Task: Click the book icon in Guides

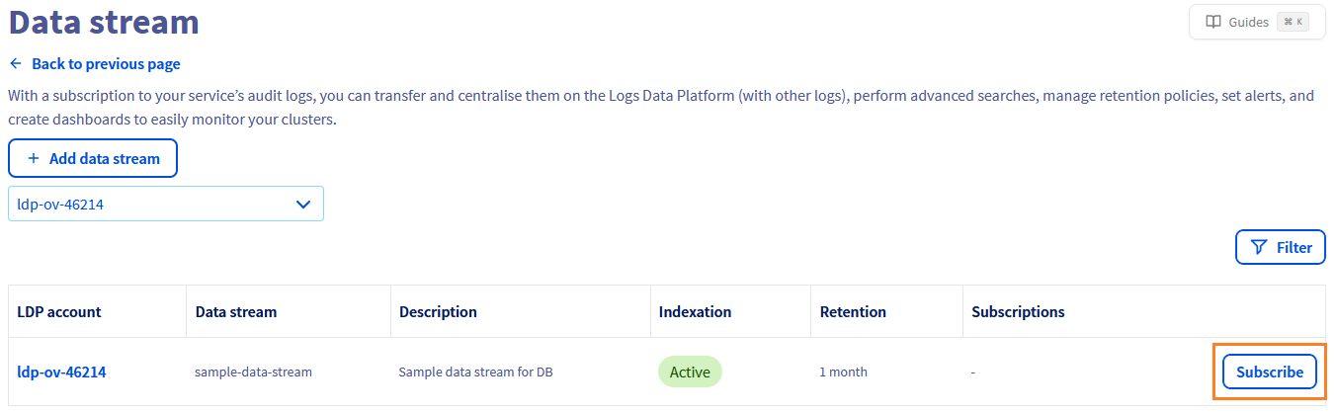Action: click(x=1213, y=22)
